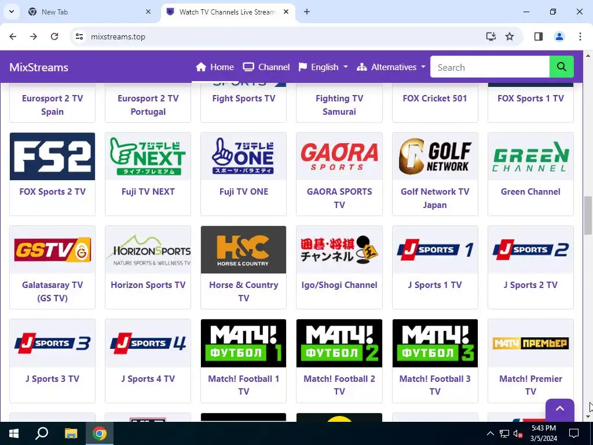The image size is (593, 445).
Task: Click the Match! Premier TV text link
Action: click(530, 385)
